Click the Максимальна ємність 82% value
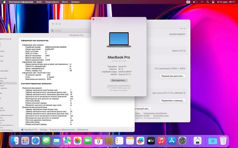Screen dimensions: 238x148 49,79
